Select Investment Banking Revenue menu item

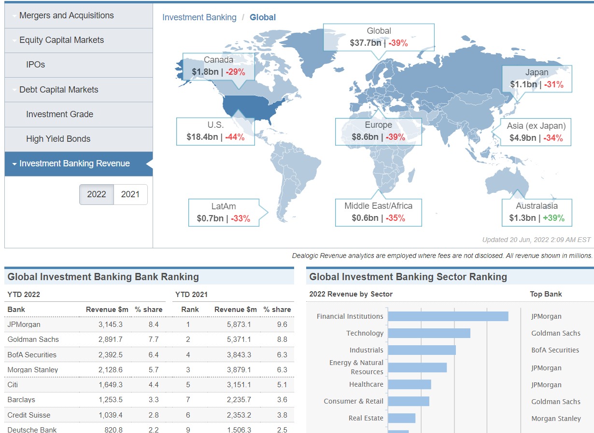(x=79, y=163)
